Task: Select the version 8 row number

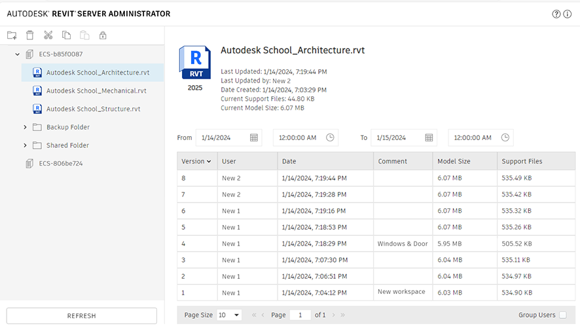Action: coord(183,178)
